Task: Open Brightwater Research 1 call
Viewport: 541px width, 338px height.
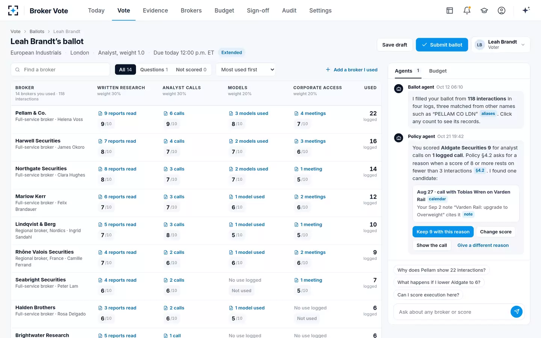Action: click(x=172, y=335)
